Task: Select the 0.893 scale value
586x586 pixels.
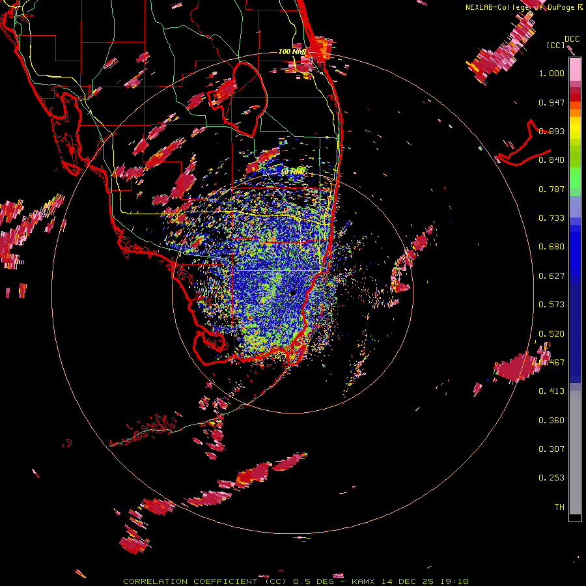Action: point(551,131)
